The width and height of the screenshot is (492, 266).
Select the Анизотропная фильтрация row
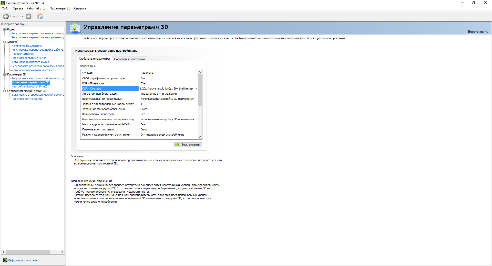(139, 94)
